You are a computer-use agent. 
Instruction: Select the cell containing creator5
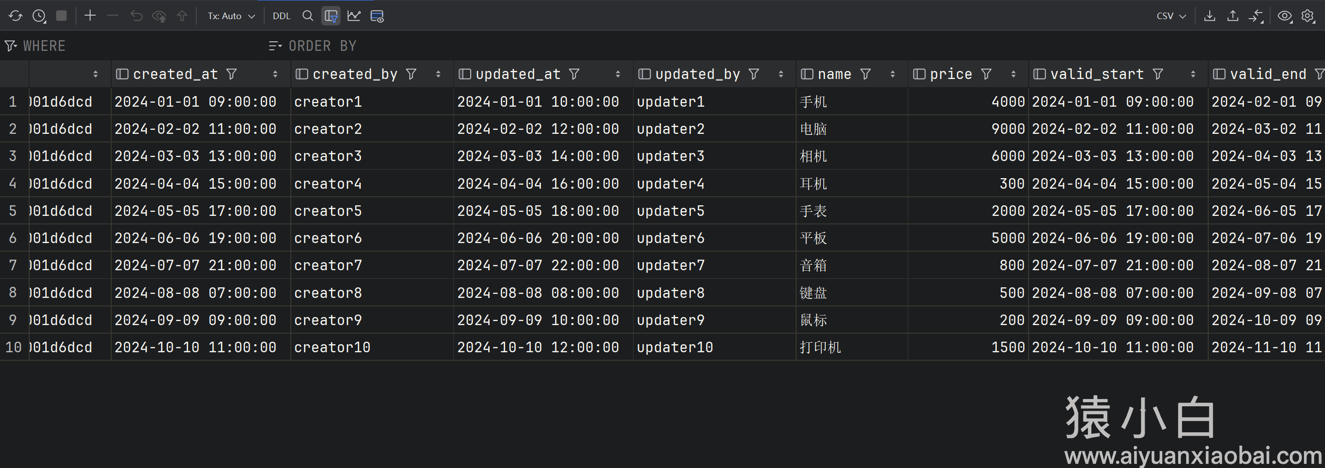pyautogui.click(x=328, y=211)
